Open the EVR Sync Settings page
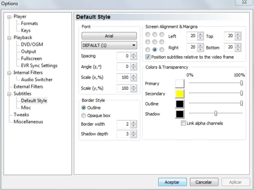 39,66
